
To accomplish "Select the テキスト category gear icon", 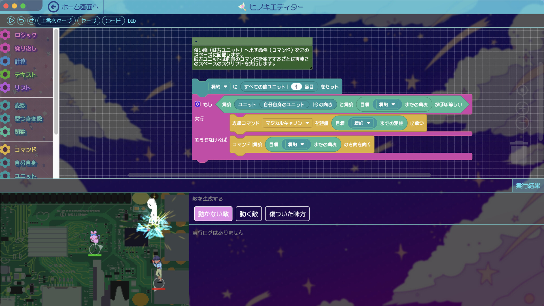I will click(6, 75).
